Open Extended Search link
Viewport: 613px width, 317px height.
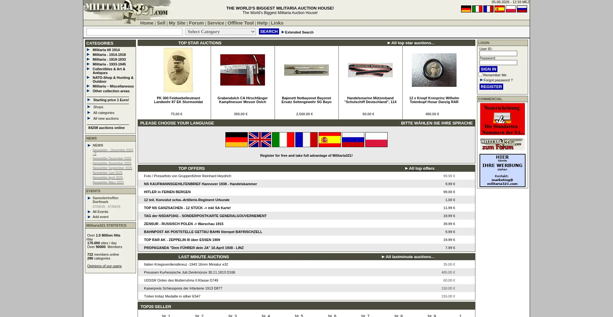coord(299,32)
